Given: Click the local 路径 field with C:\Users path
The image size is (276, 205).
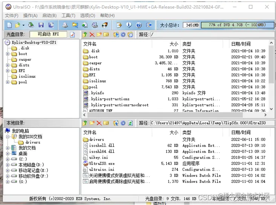Looking at the screenshot, I should (x=212, y=123).
